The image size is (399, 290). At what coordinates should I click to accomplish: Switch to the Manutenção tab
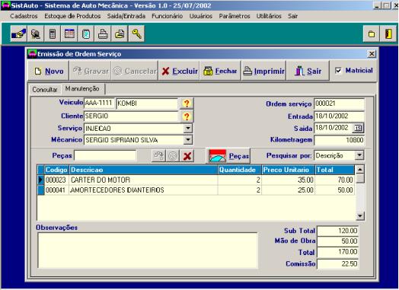click(x=82, y=89)
